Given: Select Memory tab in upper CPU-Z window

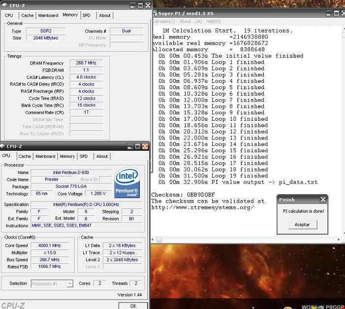Looking at the screenshot, I should point(70,15).
